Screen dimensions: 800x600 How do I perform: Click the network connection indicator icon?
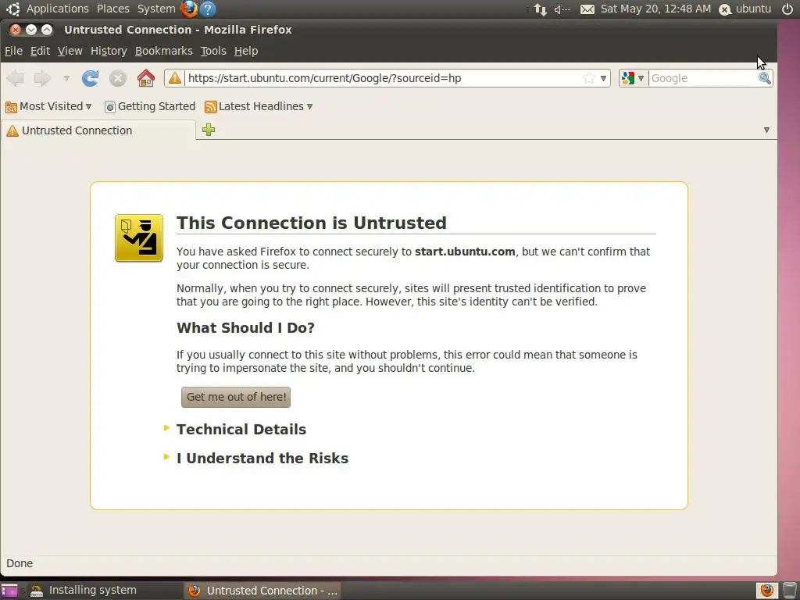tap(541, 9)
